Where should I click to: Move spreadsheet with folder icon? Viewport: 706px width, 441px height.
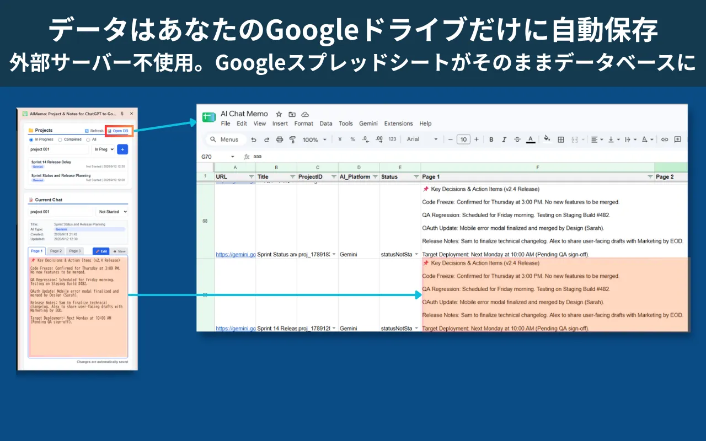pyautogui.click(x=292, y=114)
